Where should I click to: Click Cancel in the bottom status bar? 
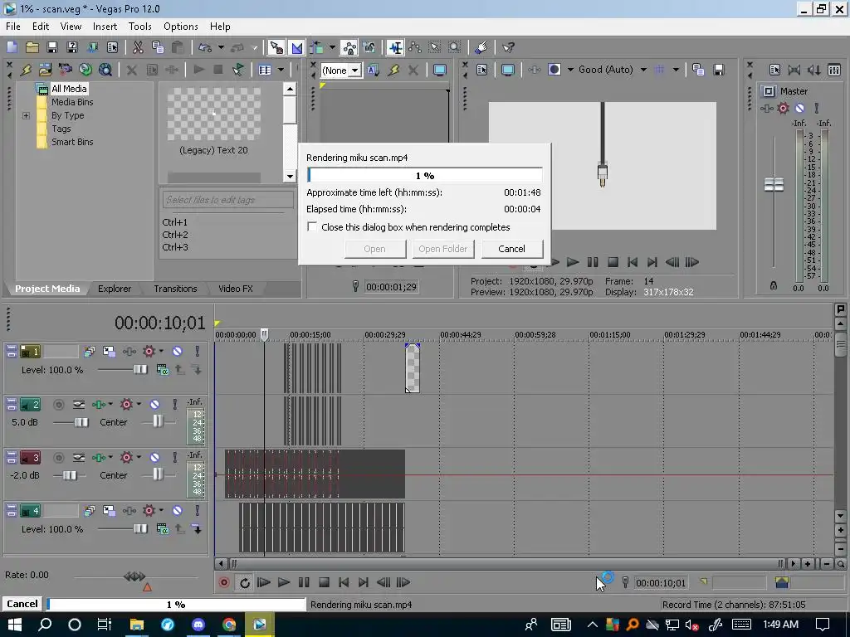[22, 604]
